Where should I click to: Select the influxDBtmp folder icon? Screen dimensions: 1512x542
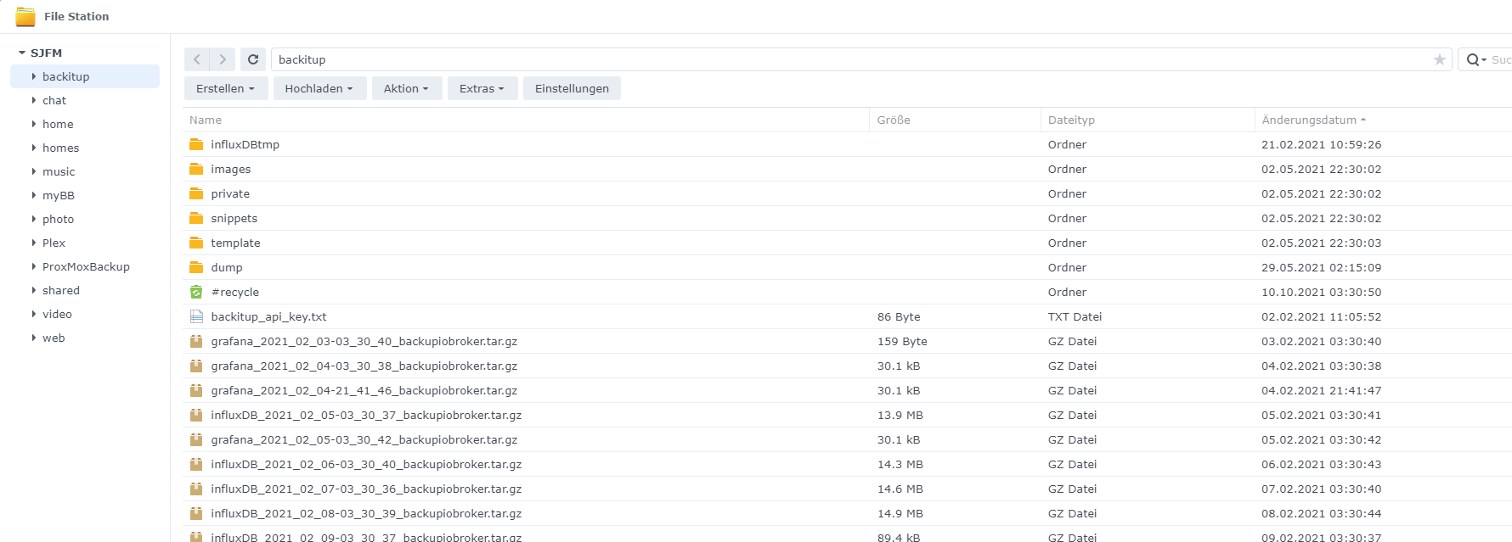[x=196, y=144]
